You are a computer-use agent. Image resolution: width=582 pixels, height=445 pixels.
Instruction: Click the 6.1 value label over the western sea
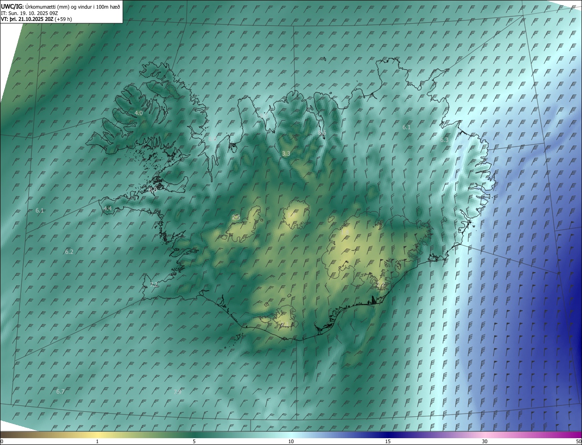[40, 211]
